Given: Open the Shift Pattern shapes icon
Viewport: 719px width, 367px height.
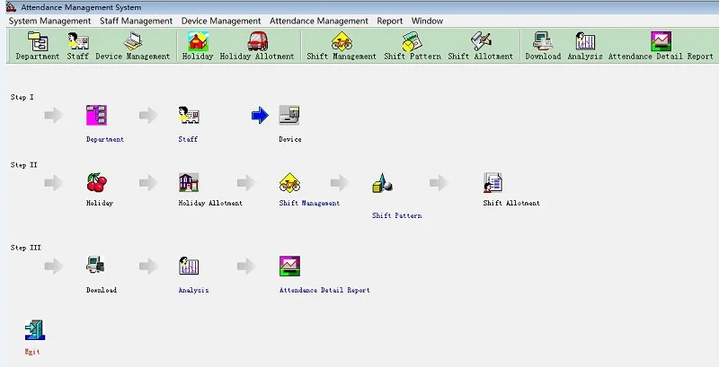Looking at the screenshot, I should [x=383, y=183].
